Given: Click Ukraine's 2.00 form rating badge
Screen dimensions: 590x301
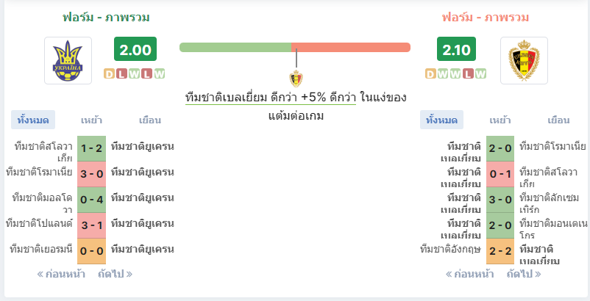Looking at the screenshot, I should (x=135, y=48).
